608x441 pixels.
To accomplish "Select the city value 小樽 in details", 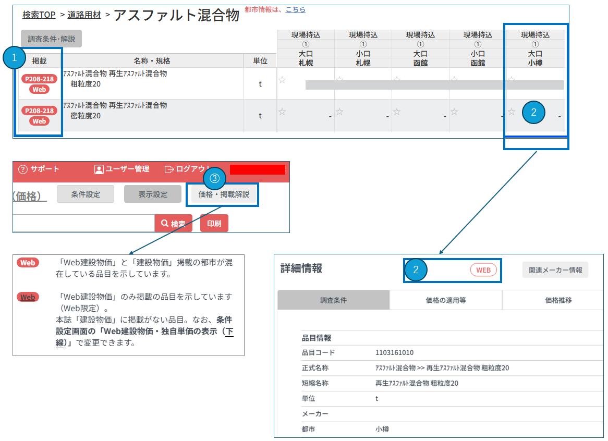I will 382,429.
